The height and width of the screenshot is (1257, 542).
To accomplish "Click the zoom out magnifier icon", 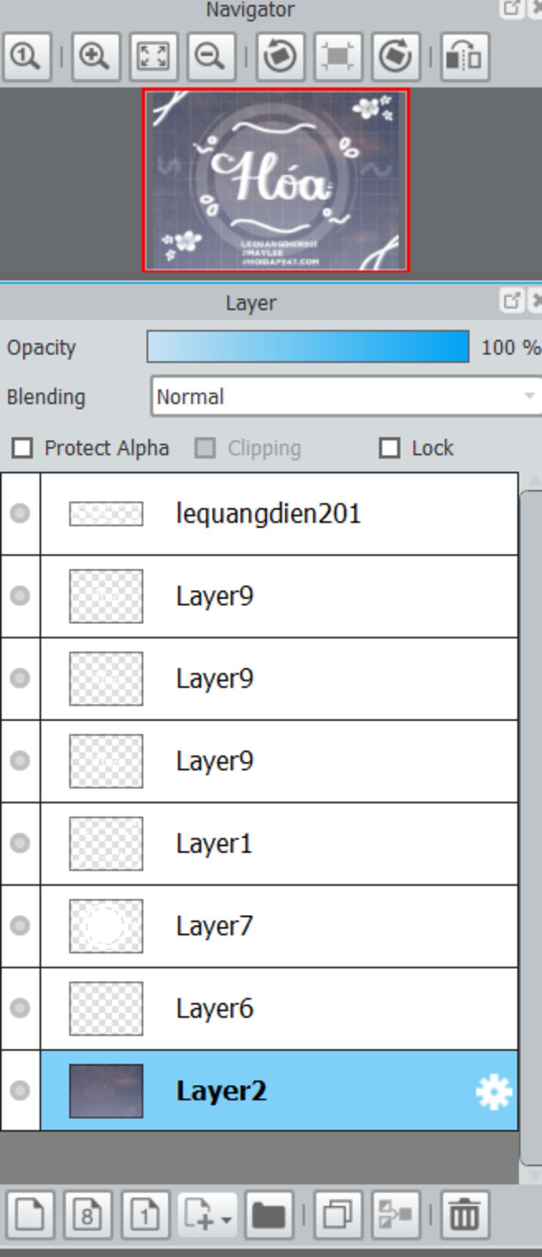I will [x=211, y=56].
